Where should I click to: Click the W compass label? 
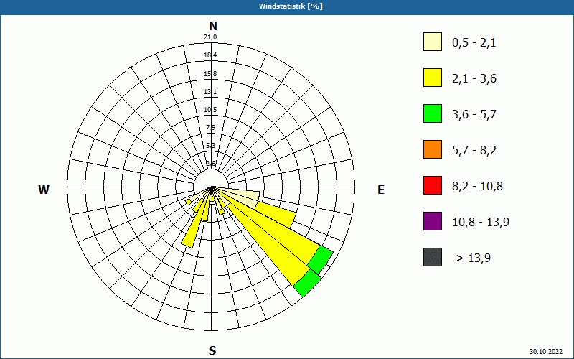click(x=44, y=190)
